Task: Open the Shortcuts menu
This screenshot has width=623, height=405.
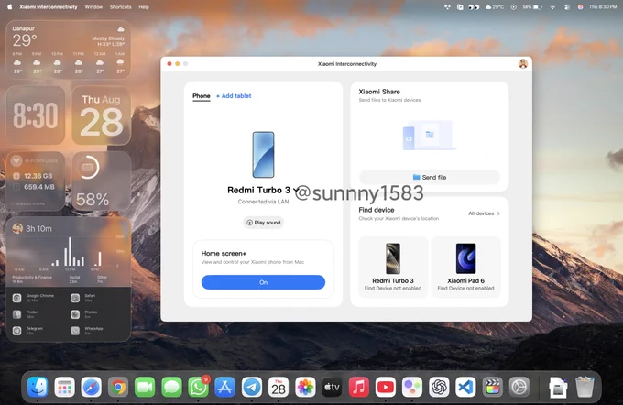Action: pos(120,7)
